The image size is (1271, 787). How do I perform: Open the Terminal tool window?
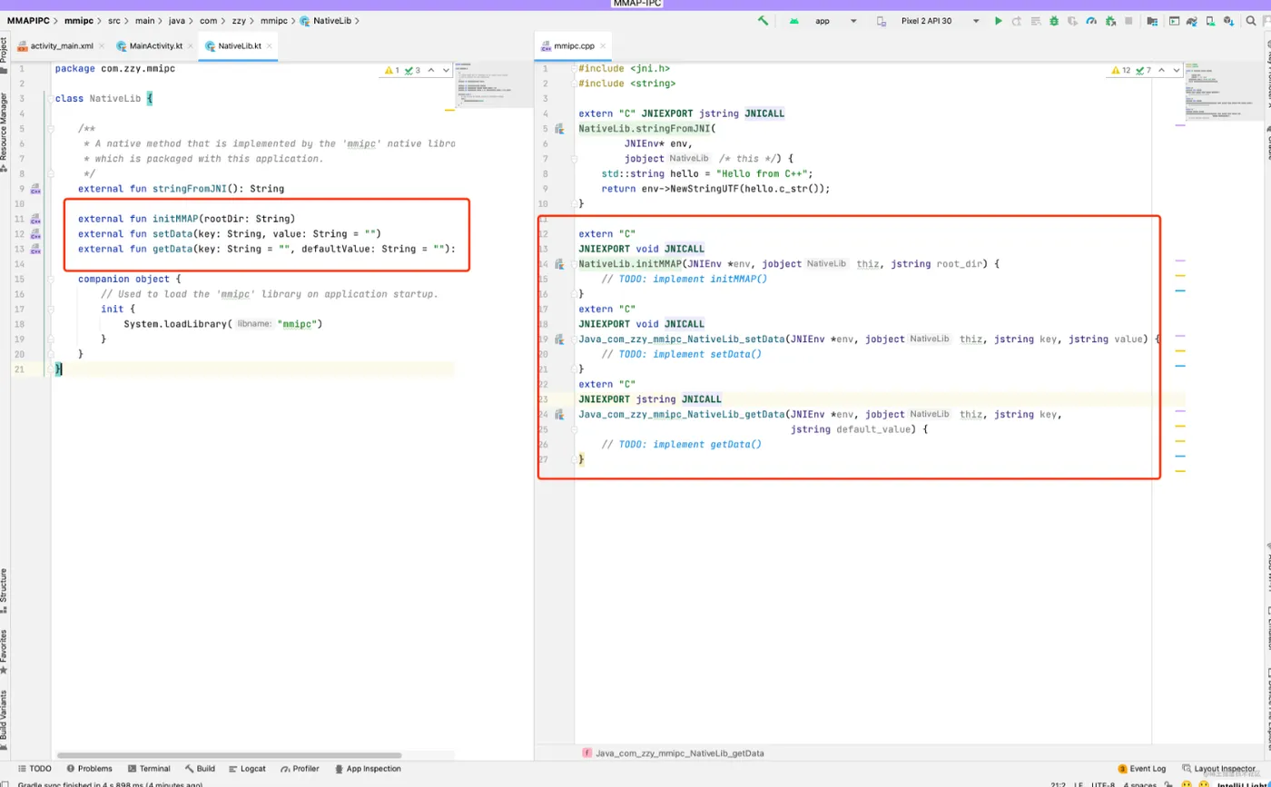pyautogui.click(x=149, y=768)
